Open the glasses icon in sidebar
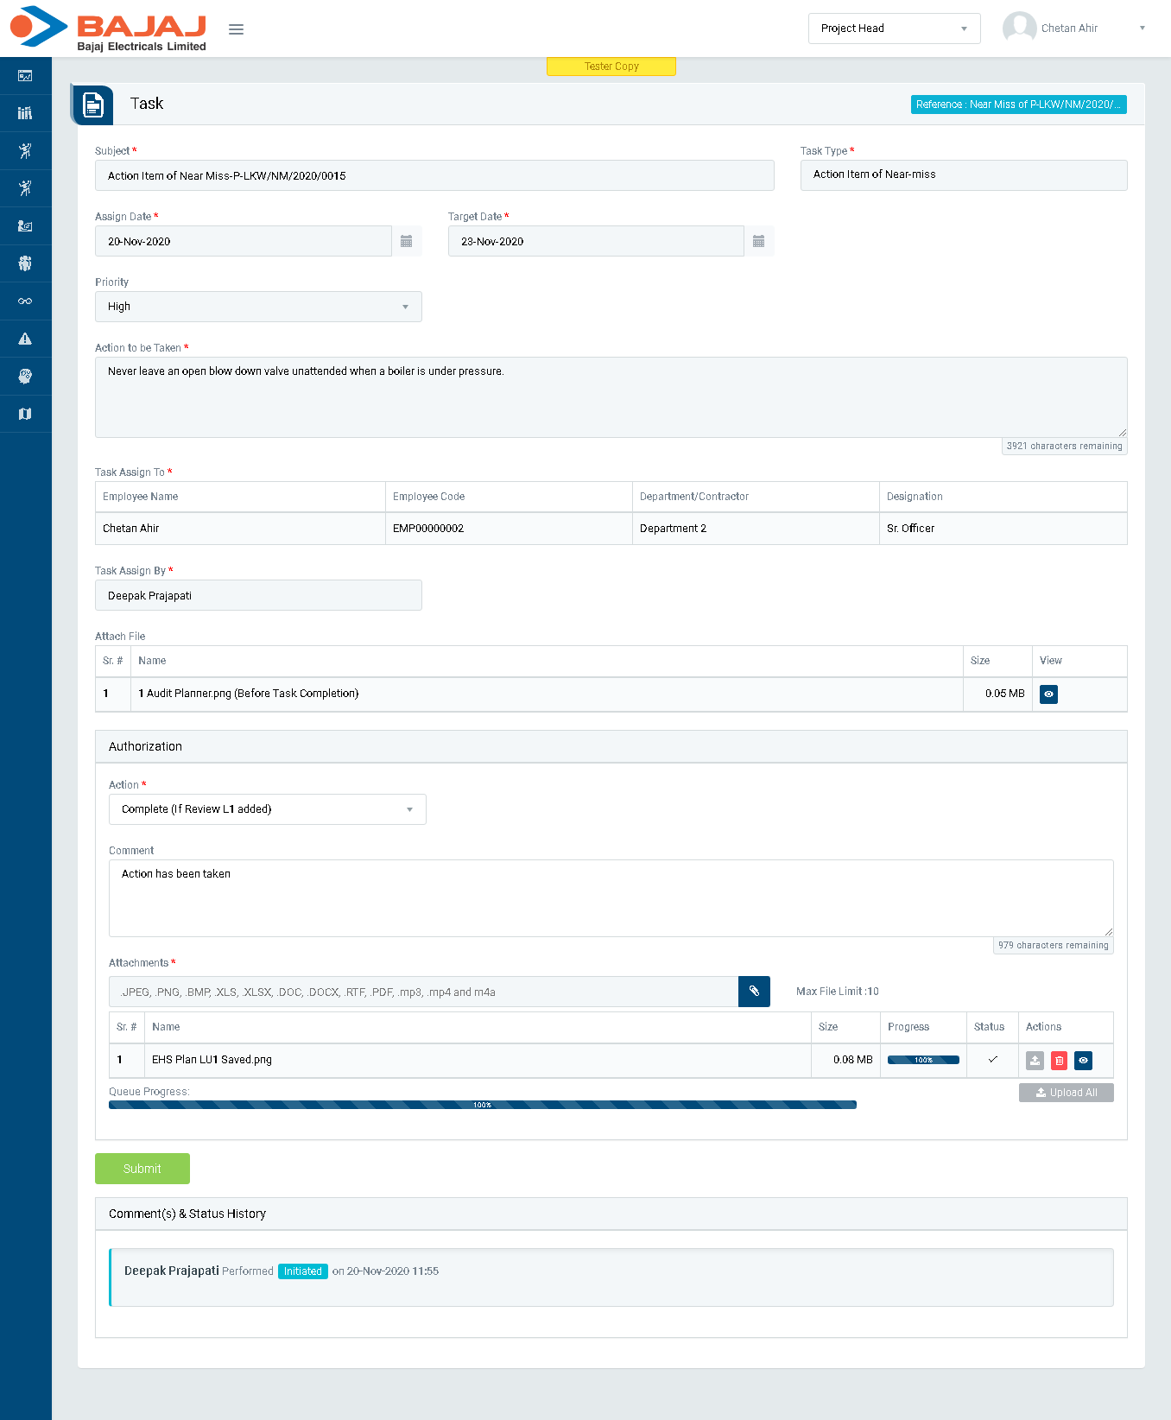 click(25, 301)
